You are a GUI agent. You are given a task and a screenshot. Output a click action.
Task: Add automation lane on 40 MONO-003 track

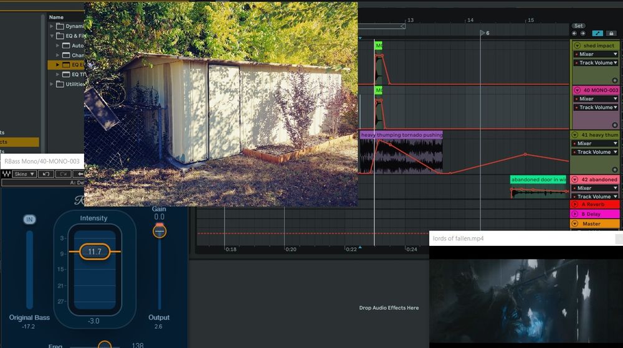(615, 125)
